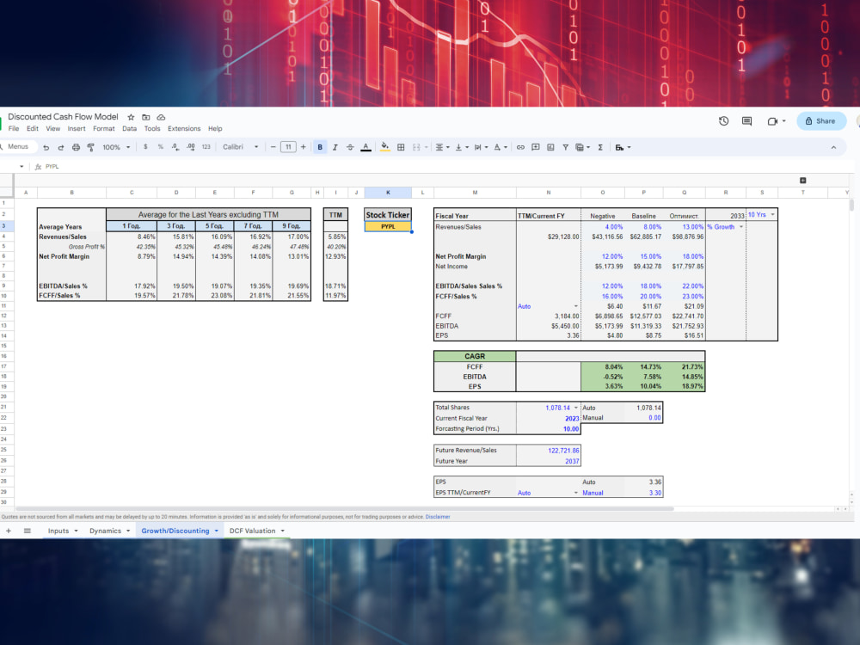Choose text color

365,147
